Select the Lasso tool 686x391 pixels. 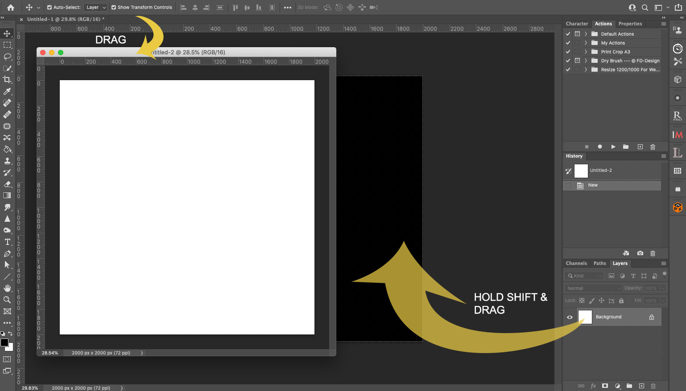point(7,57)
